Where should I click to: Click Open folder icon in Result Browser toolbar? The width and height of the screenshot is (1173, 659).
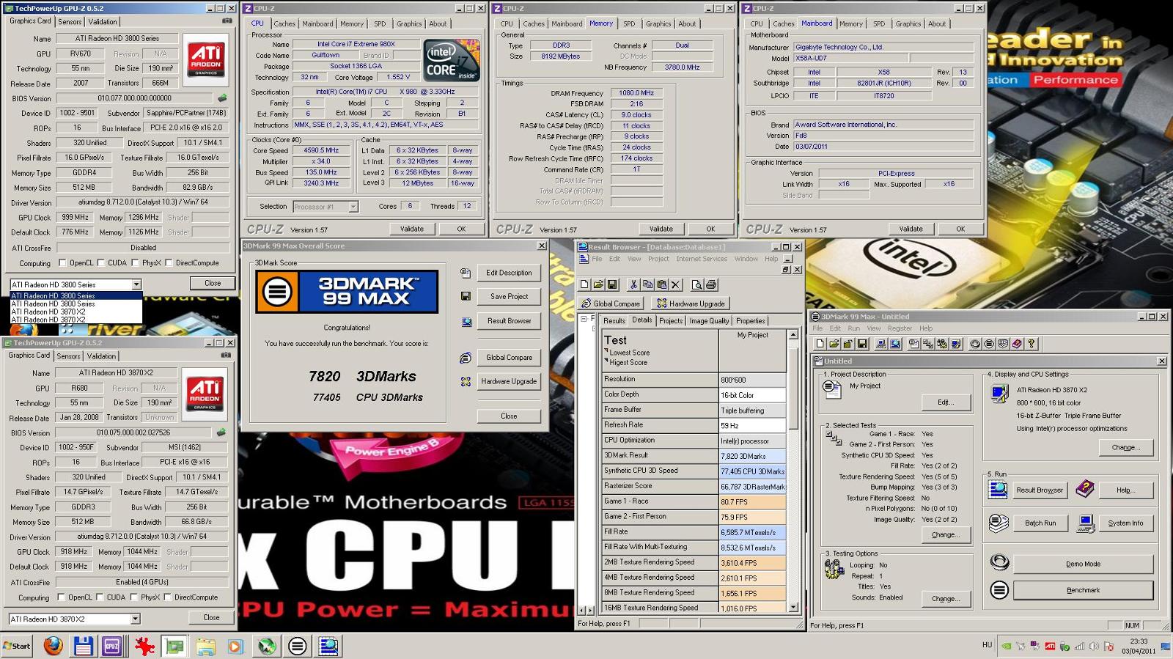pos(598,284)
